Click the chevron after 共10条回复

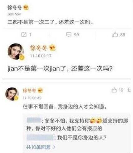click(54, 147)
